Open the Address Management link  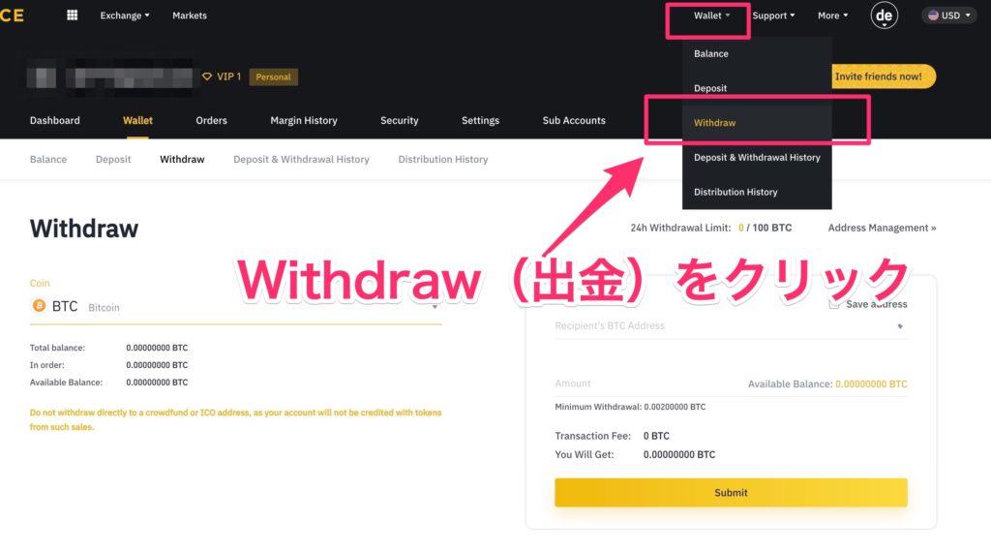click(x=882, y=228)
